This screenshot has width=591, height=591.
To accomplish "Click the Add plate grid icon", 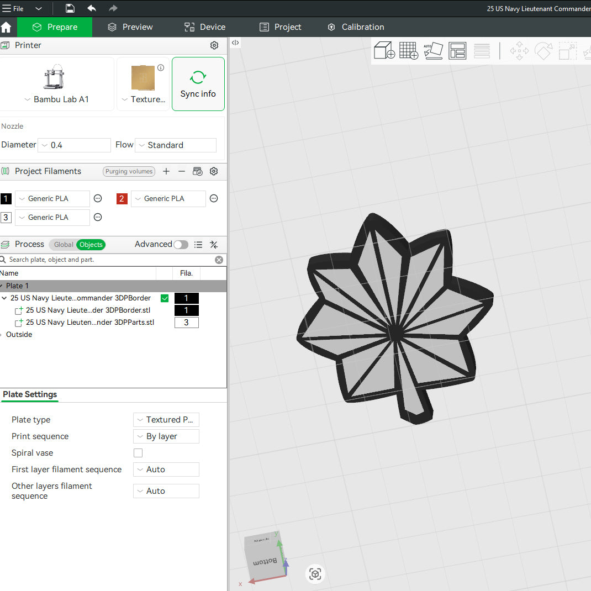I will (409, 50).
